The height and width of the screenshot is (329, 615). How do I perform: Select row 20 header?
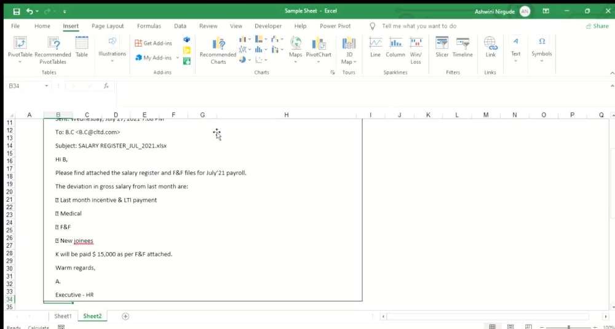10,192
